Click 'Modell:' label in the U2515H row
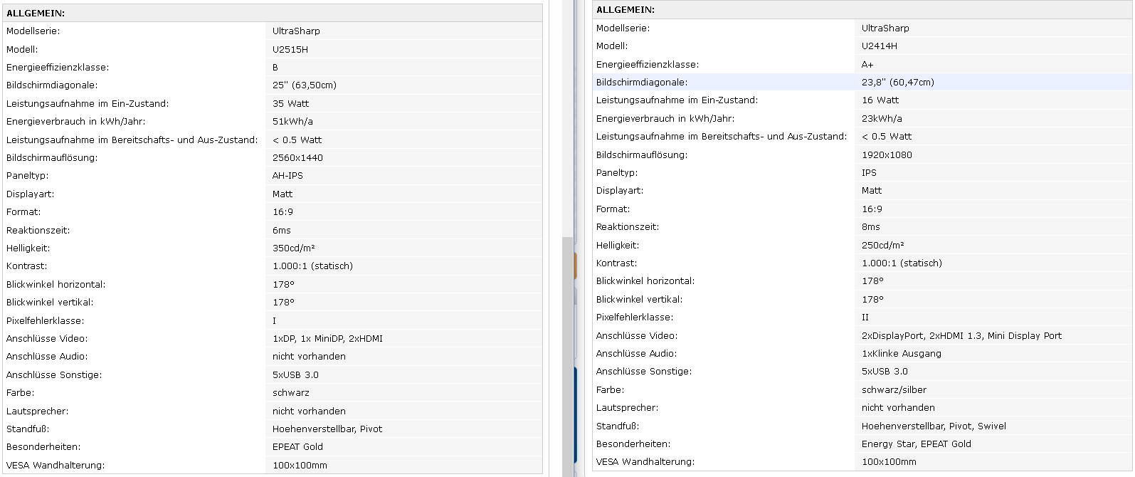The height and width of the screenshot is (477, 1135). (22, 49)
